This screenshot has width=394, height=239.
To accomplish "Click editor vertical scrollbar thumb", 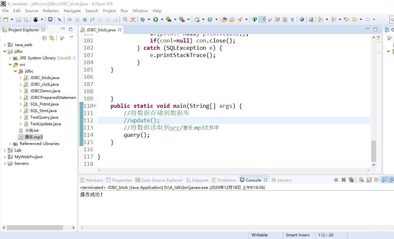I will point(374,151).
